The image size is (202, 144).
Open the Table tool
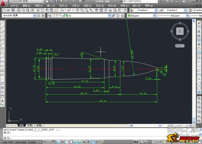(x=2, y=97)
